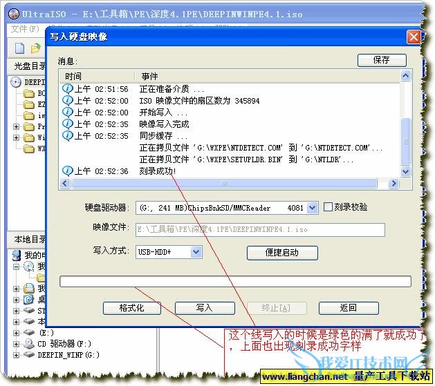Click message list scroll left arrow
This screenshot has width=435, height=386.
(x=65, y=183)
